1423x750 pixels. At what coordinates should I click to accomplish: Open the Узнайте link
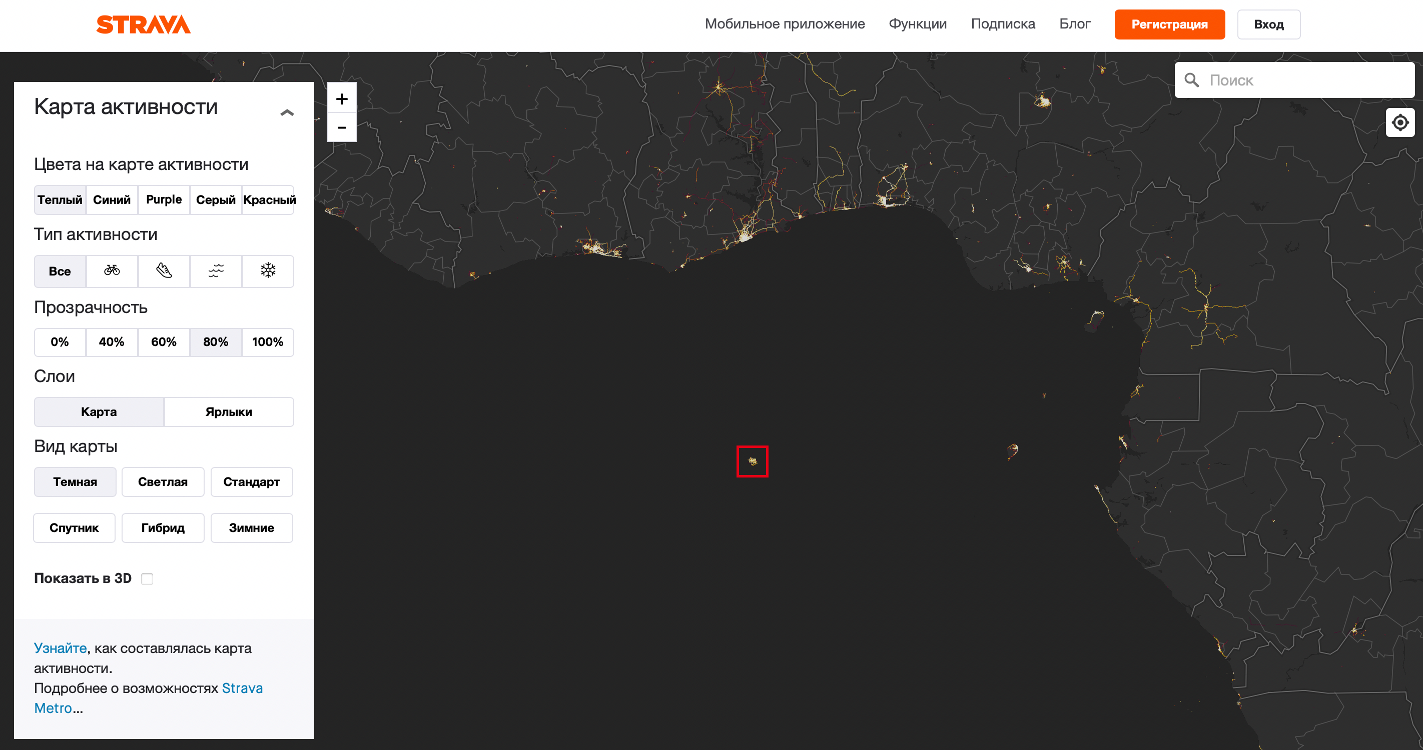click(x=60, y=648)
